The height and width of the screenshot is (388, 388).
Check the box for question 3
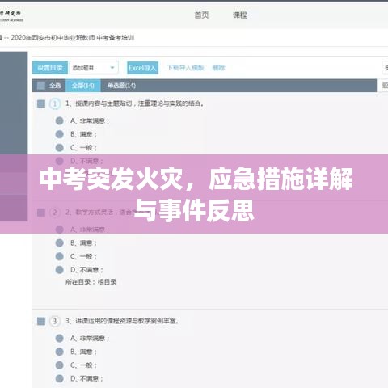pyautogui.click(x=41, y=321)
